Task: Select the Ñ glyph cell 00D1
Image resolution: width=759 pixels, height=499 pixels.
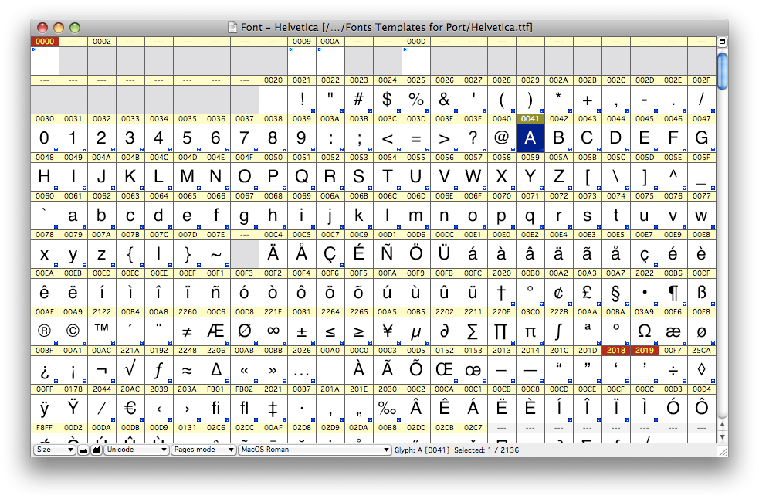Action: [388, 254]
